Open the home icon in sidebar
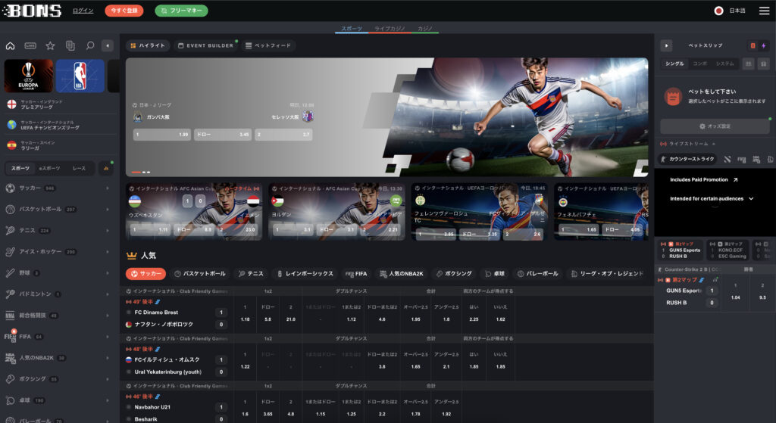 tap(10, 46)
